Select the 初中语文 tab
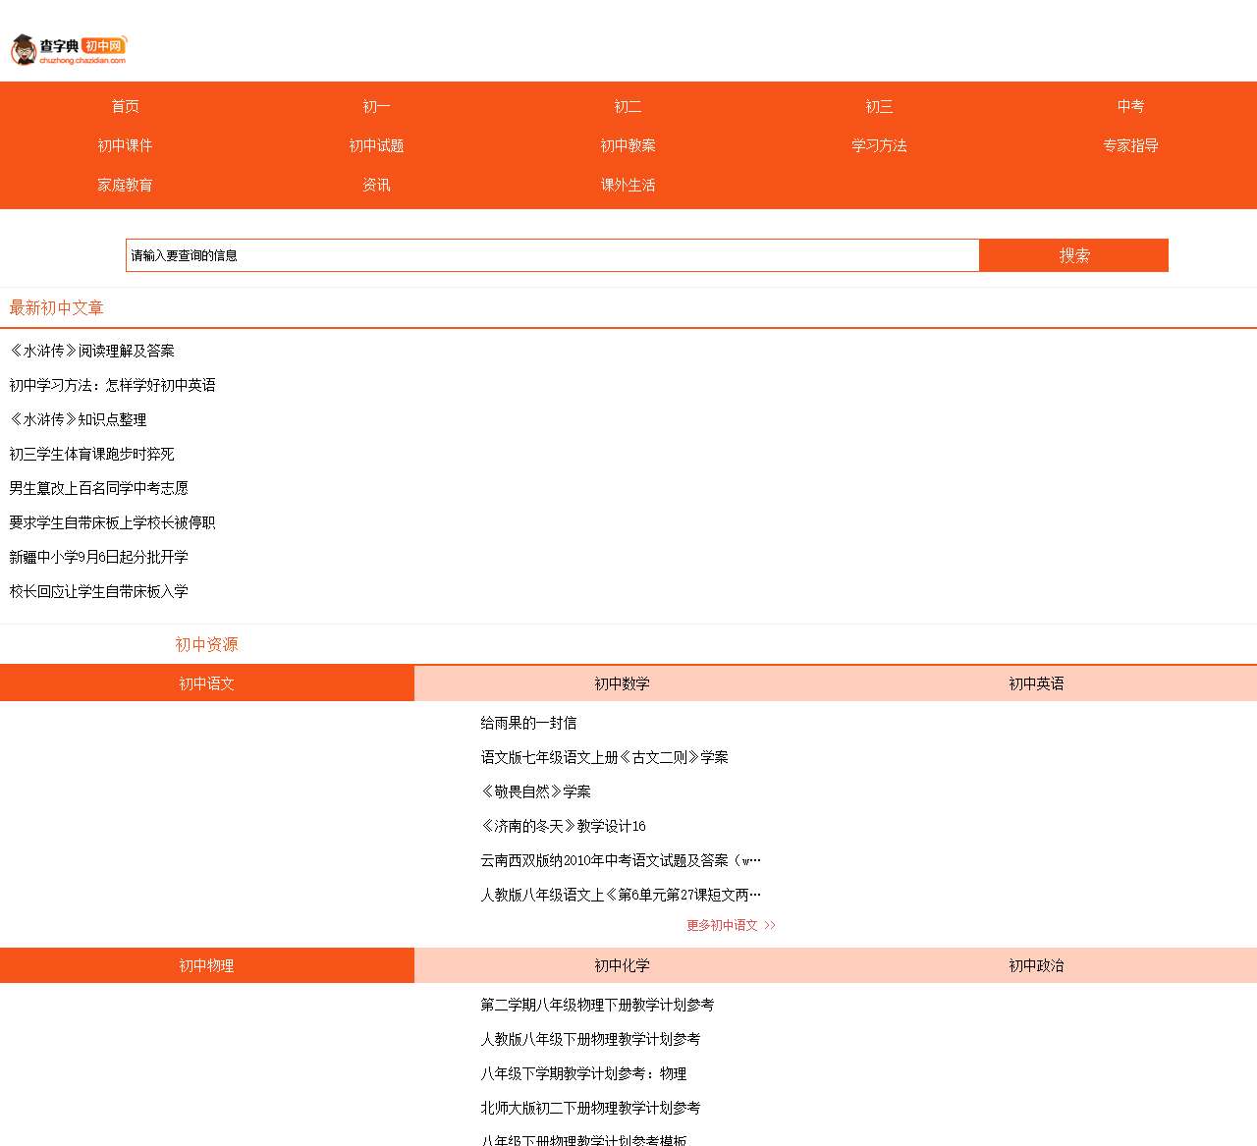Screen dimensions: 1257x1146 click(206, 683)
